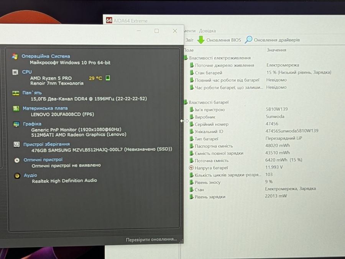Select the Властивості електроживлення group header
The image size is (345, 259).
pos(220,58)
